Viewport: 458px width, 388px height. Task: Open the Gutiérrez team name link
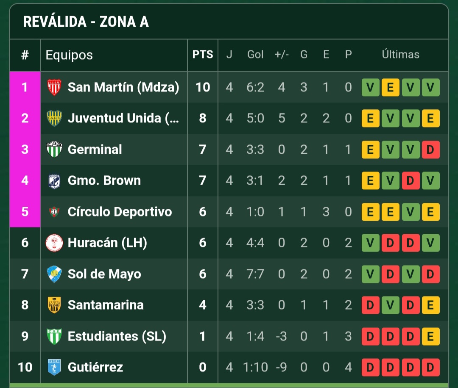pyautogui.click(x=95, y=367)
